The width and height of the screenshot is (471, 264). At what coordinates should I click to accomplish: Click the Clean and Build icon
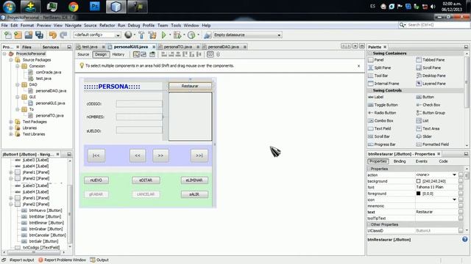pos(152,35)
